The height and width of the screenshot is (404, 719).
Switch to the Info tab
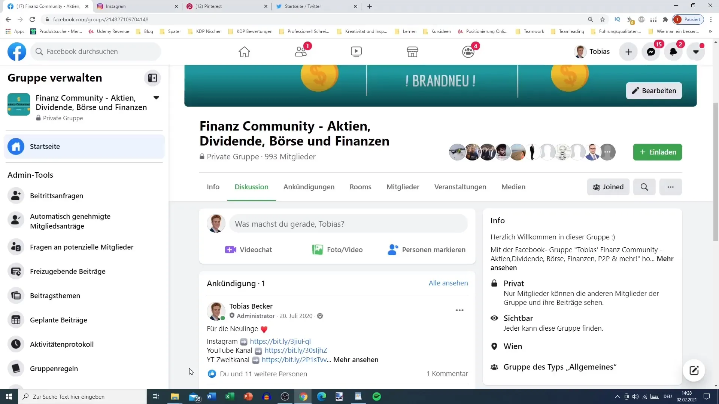click(x=213, y=187)
